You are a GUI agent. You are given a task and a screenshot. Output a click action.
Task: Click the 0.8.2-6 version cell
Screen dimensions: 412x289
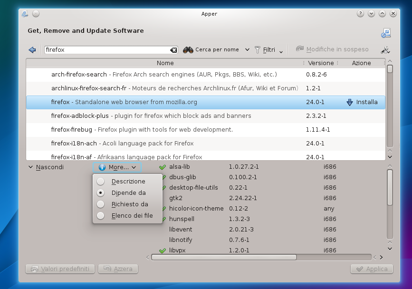316,75
